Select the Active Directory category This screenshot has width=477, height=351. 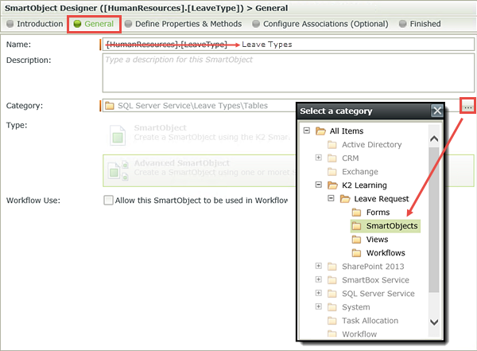372,145
